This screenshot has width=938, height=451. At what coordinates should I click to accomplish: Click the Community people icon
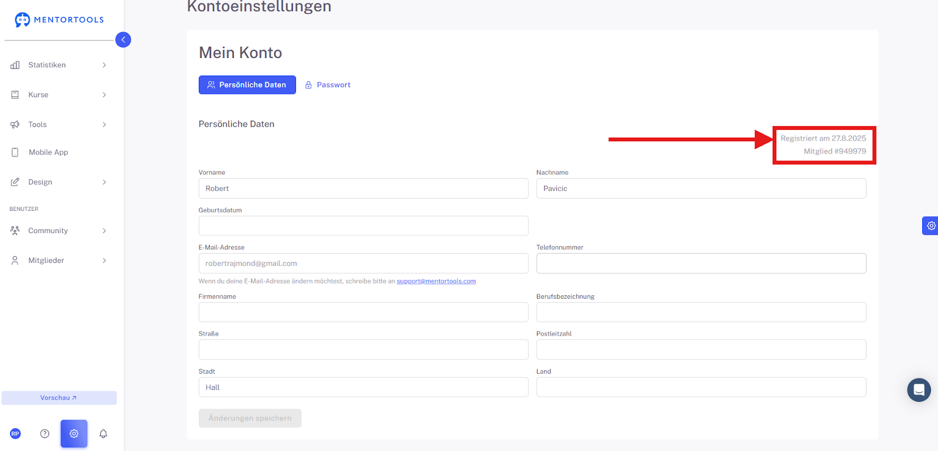(x=15, y=231)
